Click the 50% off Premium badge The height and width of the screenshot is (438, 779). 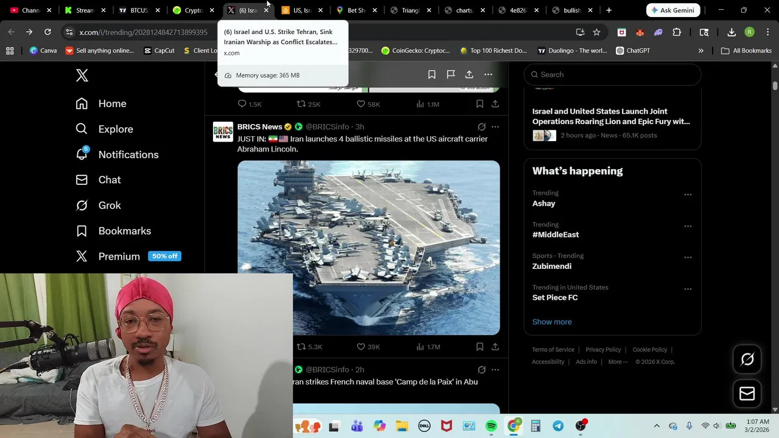pyautogui.click(x=165, y=256)
